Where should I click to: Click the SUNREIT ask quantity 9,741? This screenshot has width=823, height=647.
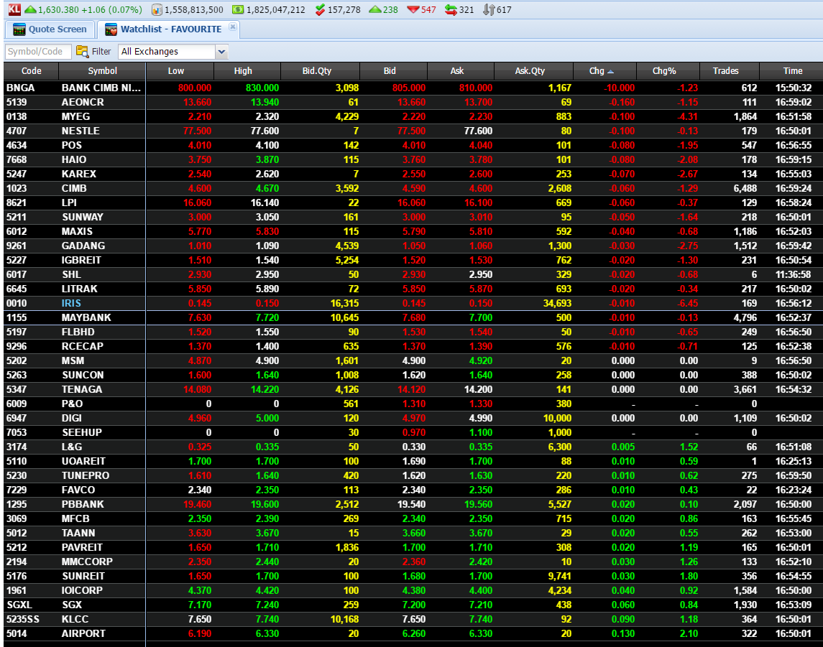point(559,576)
